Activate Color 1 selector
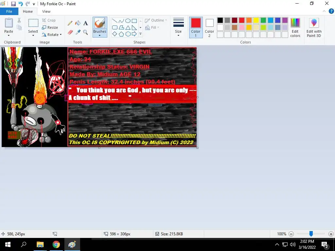The width and height of the screenshot is (335, 251). pos(196,27)
